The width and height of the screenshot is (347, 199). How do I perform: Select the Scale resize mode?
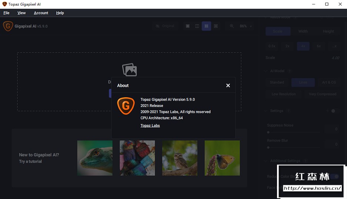coord(278,31)
